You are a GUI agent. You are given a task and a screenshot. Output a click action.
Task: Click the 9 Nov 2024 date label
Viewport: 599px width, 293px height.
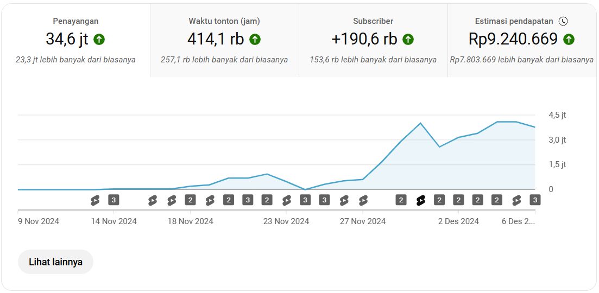39,221
